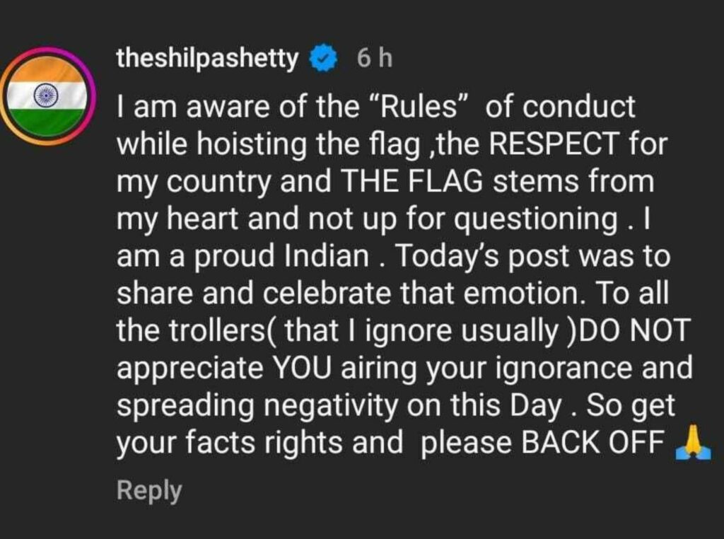This screenshot has width=724, height=539.
Task: Click the word "questioning" in the comment
Action: pos(535,220)
